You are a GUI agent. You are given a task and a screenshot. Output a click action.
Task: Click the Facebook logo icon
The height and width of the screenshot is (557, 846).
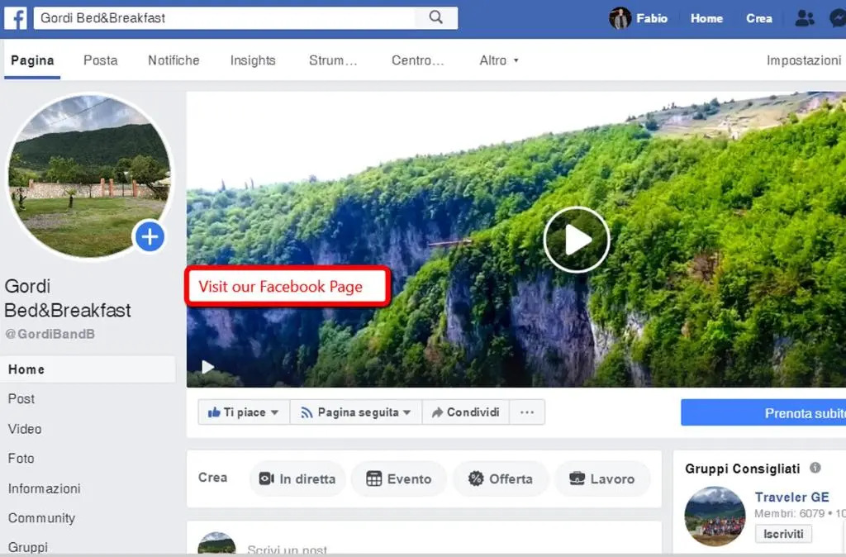point(16,18)
